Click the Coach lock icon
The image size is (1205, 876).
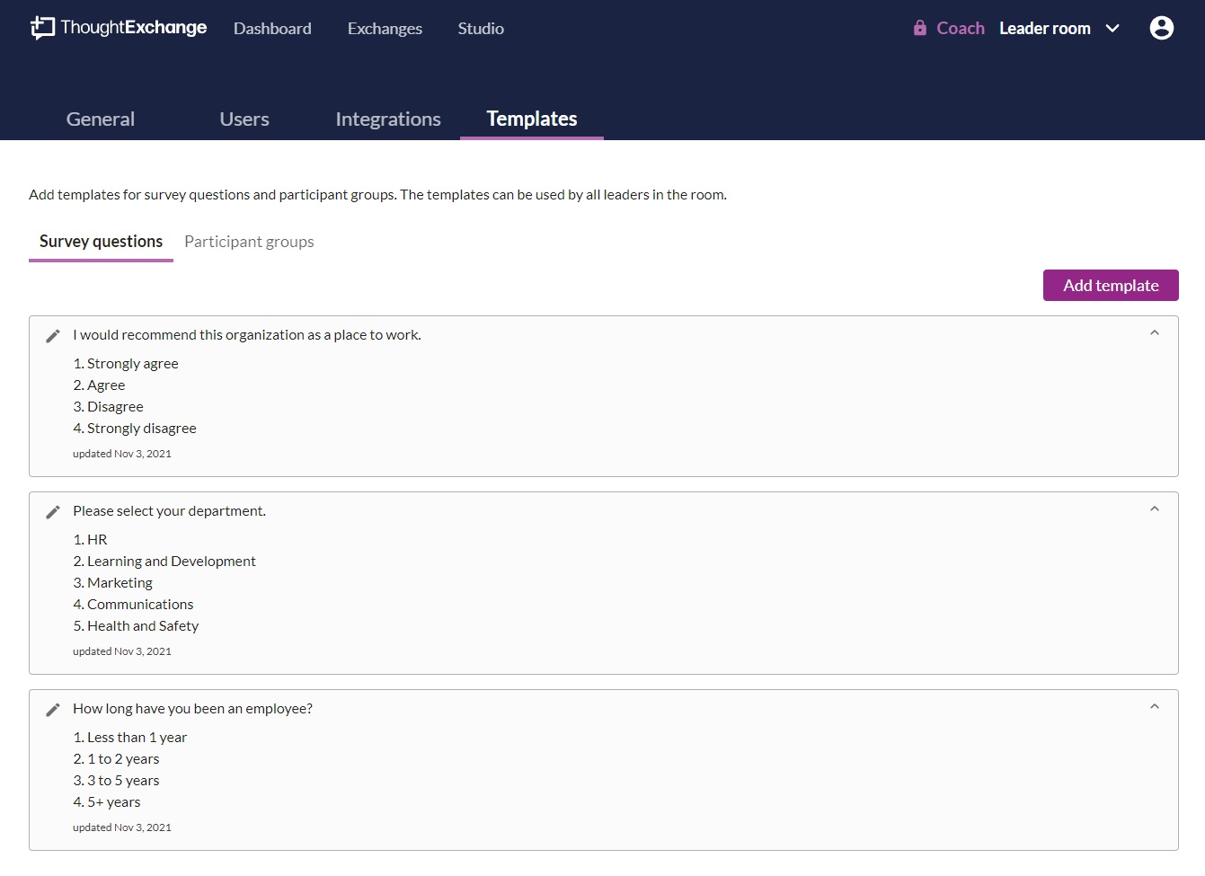coord(919,28)
